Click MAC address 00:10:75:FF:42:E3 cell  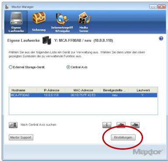(x=83, y=95)
